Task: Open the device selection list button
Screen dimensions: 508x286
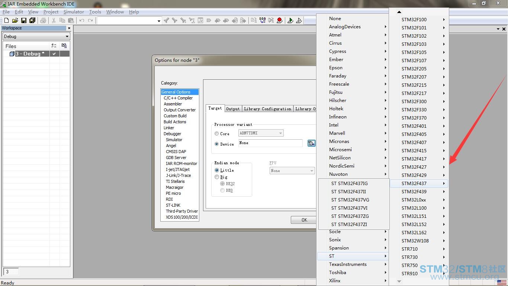Action: pos(312,143)
